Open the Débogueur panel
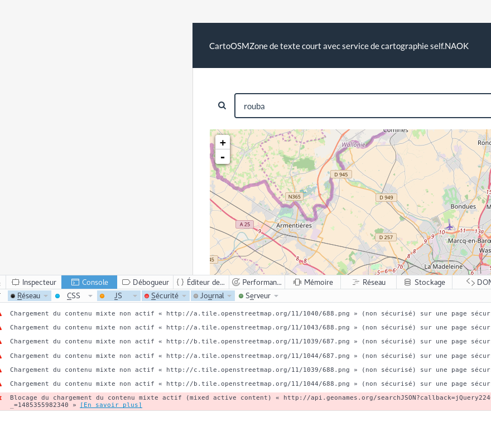This screenshot has width=491, height=422. pyautogui.click(x=145, y=282)
